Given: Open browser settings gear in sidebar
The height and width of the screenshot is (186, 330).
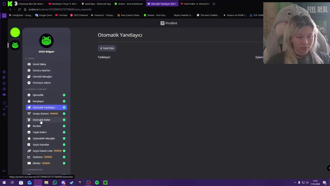Looking at the screenshot, I should pos(4,114).
